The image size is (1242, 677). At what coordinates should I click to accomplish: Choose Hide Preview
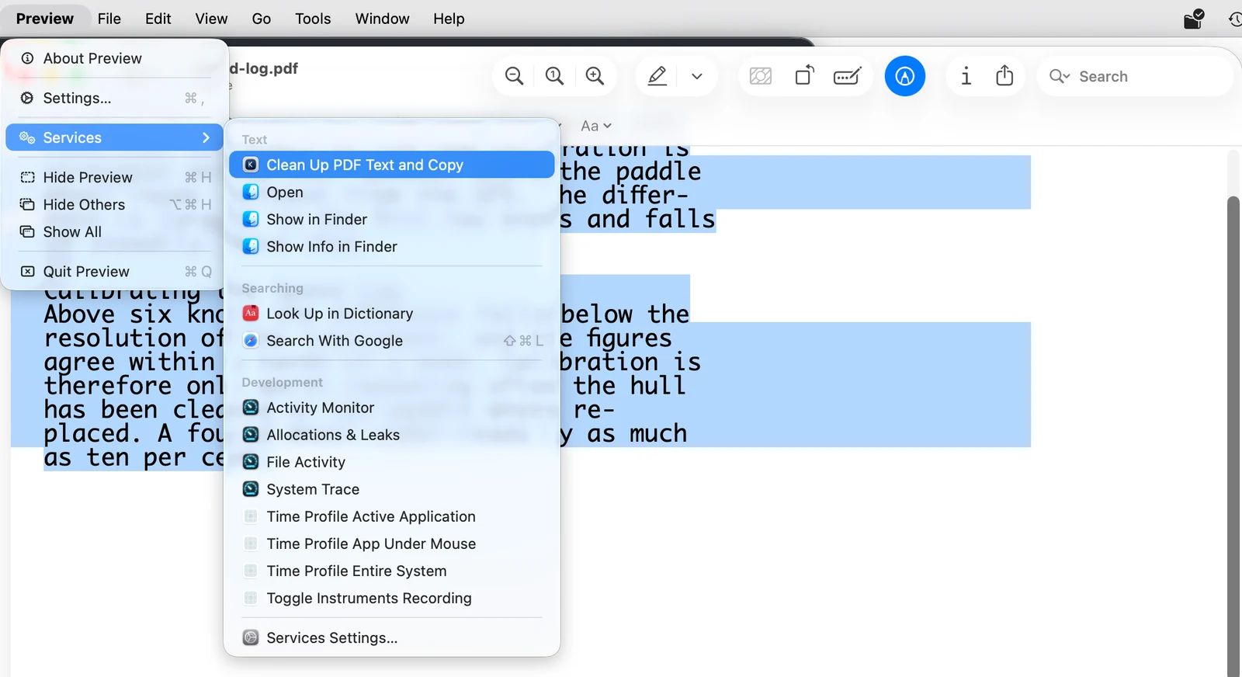click(115, 177)
